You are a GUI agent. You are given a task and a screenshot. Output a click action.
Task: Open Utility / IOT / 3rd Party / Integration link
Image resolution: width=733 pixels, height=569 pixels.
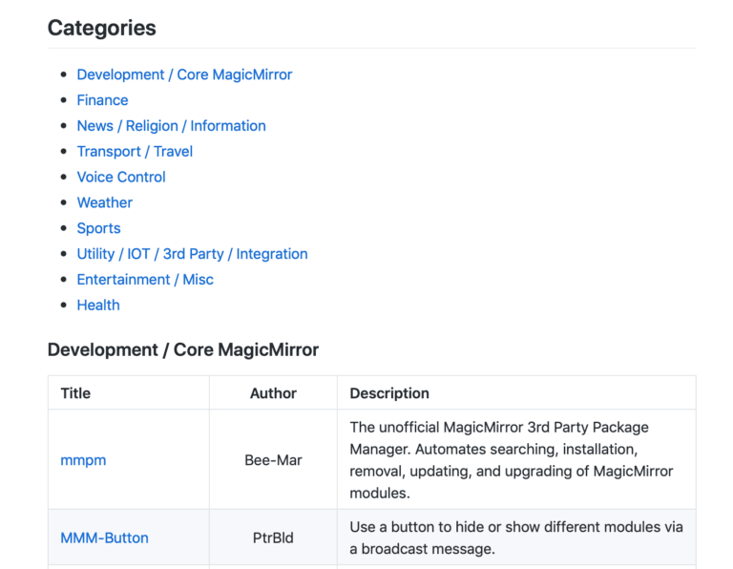coord(192,254)
